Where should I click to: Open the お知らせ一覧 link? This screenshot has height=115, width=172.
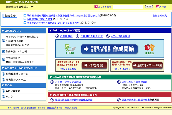[160, 16]
